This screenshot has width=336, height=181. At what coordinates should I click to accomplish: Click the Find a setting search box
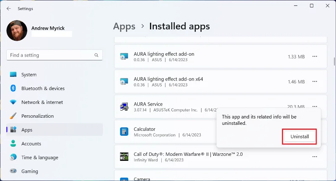coord(50,55)
